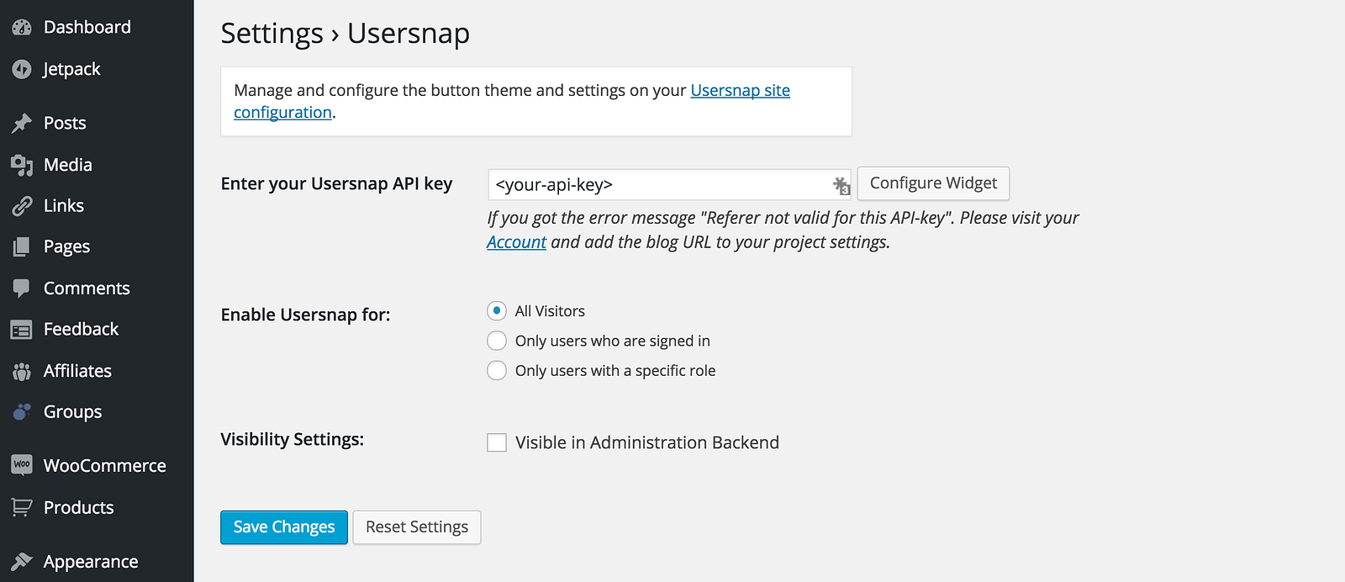Viewport: 1345px width, 582px height.
Task: Click the Media library icon
Action: pos(22,165)
